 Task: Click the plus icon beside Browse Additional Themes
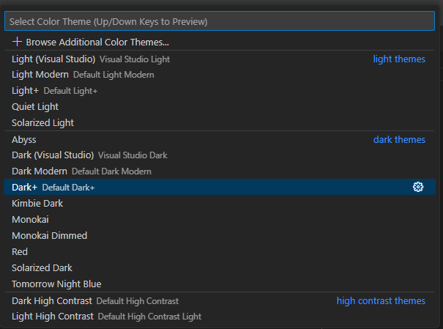tap(18, 42)
